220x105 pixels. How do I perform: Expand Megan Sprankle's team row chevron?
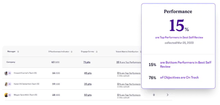coord(167,95)
